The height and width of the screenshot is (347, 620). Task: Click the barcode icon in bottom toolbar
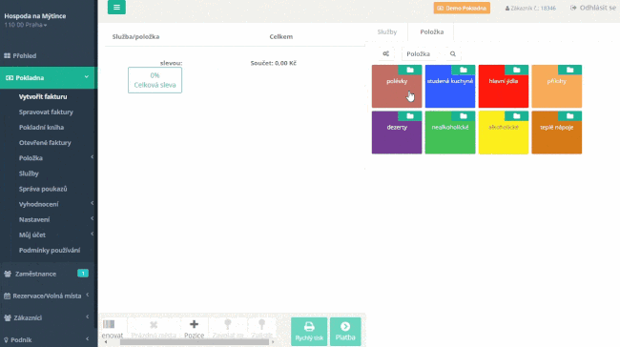click(109, 324)
